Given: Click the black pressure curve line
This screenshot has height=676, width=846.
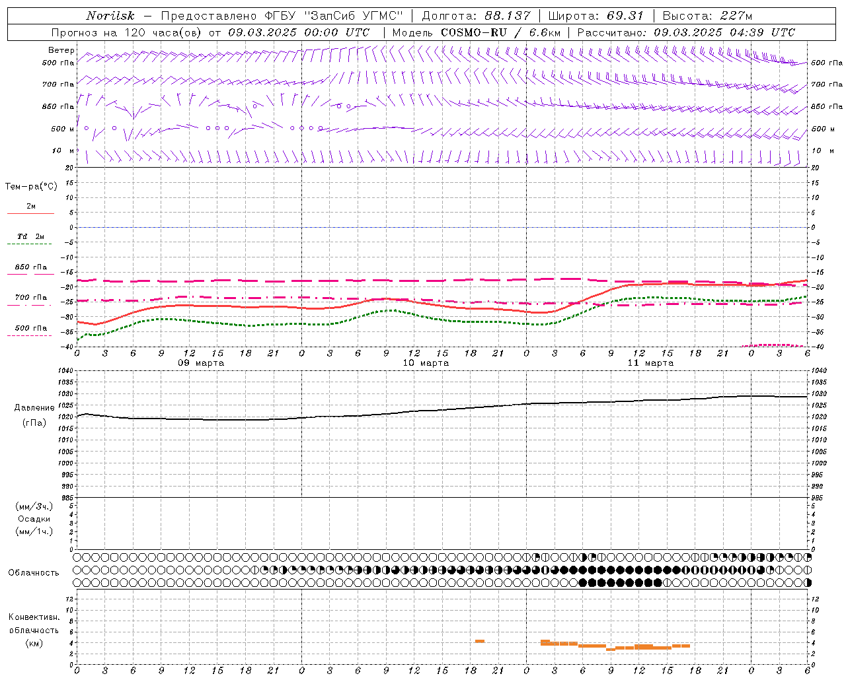Looking at the screenshot, I should click(443, 411).
